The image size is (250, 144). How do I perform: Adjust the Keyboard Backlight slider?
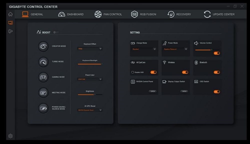90,64
